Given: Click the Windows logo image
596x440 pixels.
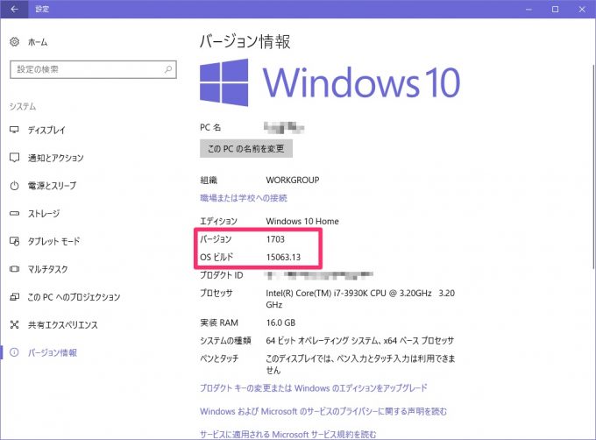Looking at the screenshot, I should coord(223,82).
